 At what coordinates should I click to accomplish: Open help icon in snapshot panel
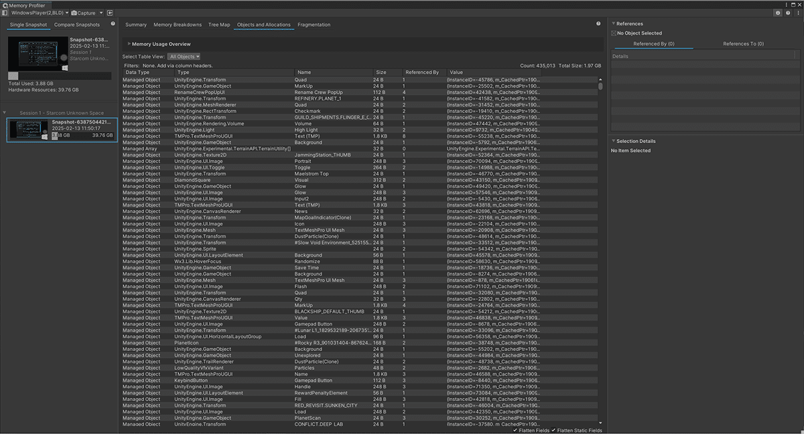pos(113,24)
